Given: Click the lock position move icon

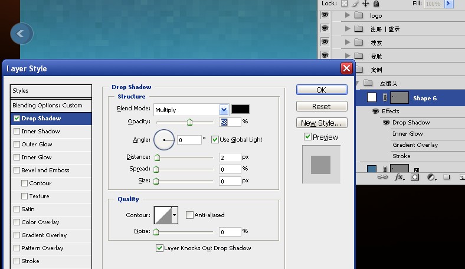Looking at the screenshot, I should point(366,4).
